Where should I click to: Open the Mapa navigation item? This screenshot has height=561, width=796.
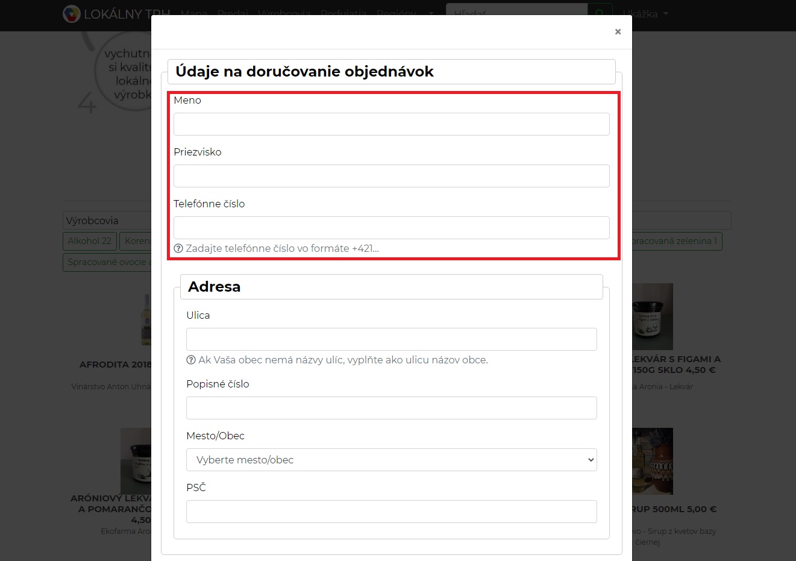point(193,13)
